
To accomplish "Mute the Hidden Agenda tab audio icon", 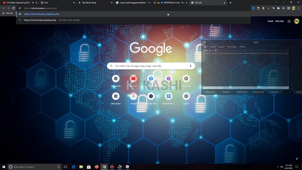I will (x=33, y=3).
